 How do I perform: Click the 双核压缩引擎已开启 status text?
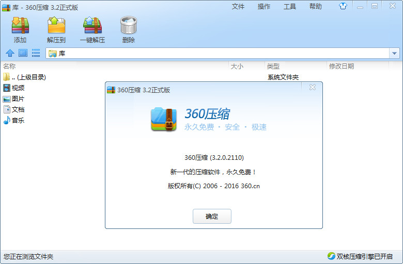[x=364, y=256]
